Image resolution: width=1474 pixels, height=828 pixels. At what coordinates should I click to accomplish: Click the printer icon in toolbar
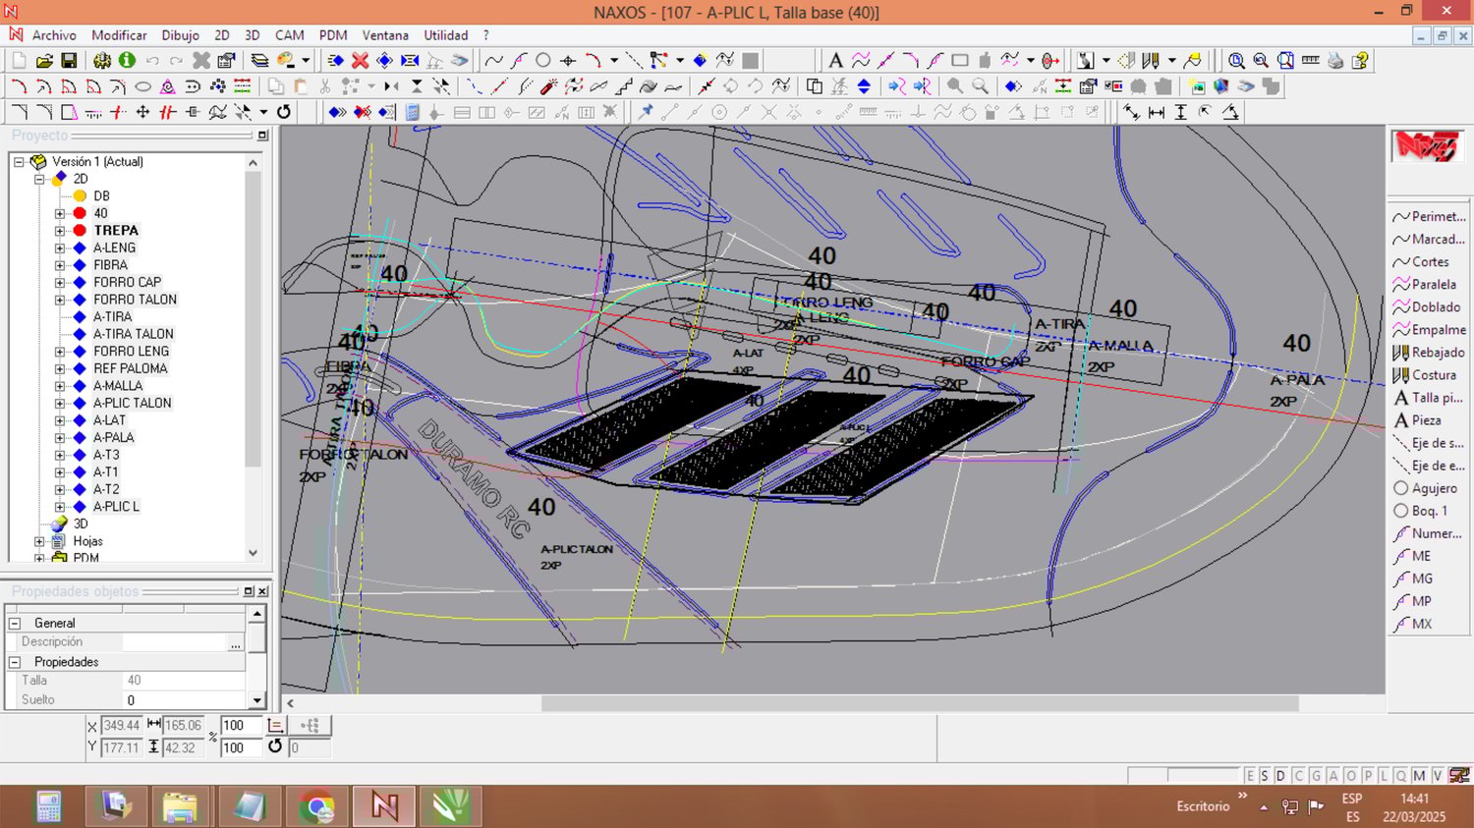tap(1335, 61)
